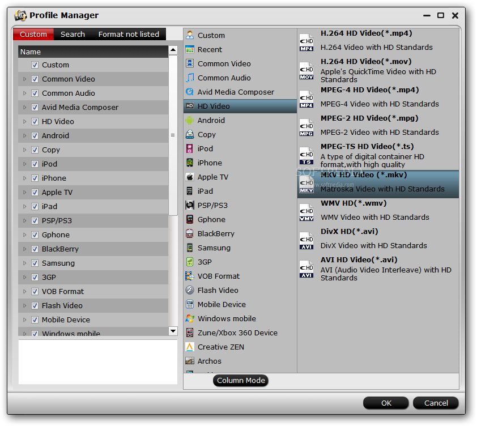Click the VOB Format icon
477x426 pixels.
190,276
